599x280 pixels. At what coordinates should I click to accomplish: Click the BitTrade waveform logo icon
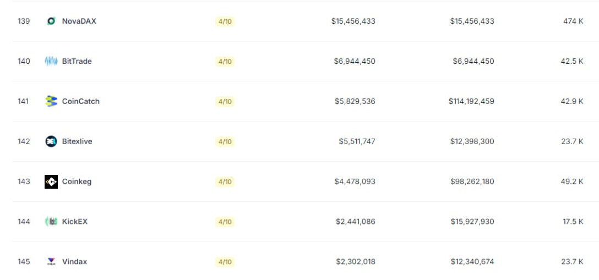click(x=51, y=62)
